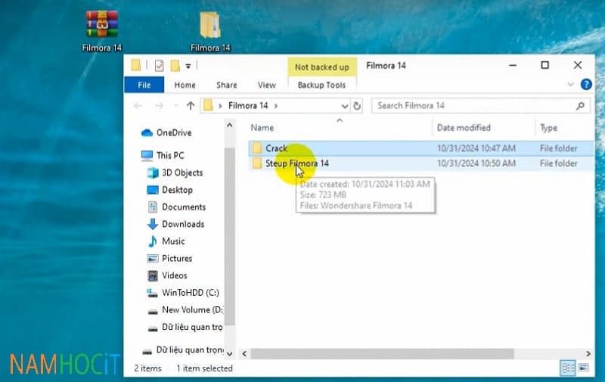Viewport: 605px width, 382px height.
Task: Switch to Details view in status bar
Action: pyautogui.click(x=568, y=368)
